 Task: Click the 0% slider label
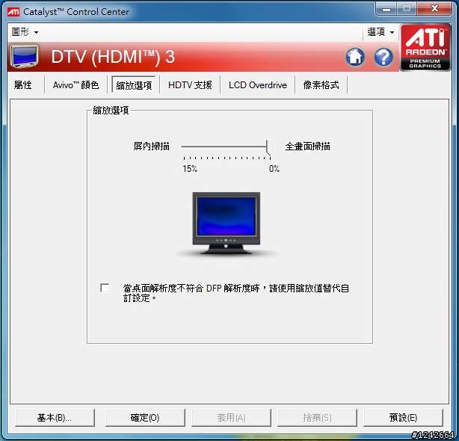pyautogui.click(x=274, y=169)
